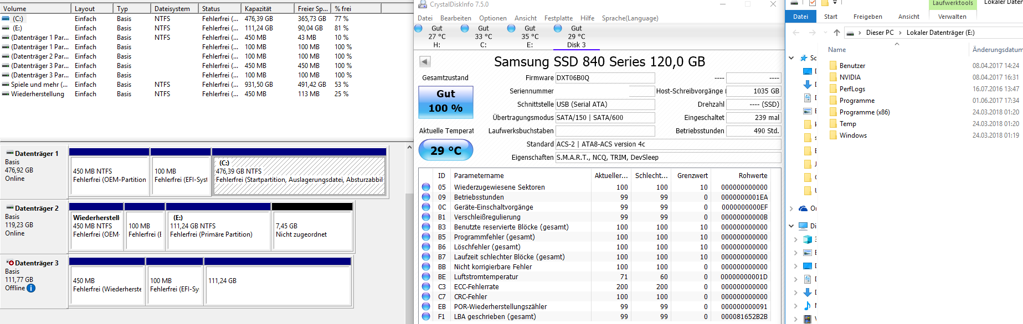Click the OneDrive cloud icon in navigation pane
1023x324 pixels.
click(x=803, y=208)
